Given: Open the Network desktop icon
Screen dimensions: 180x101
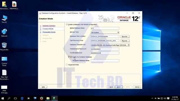Looking at the screenshot, I should [4, 33].
